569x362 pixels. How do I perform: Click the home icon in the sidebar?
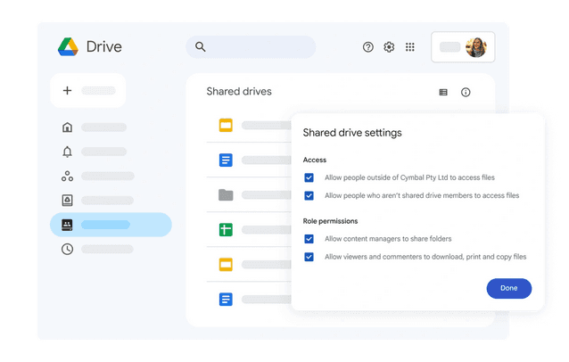click(x=67, y=127)
